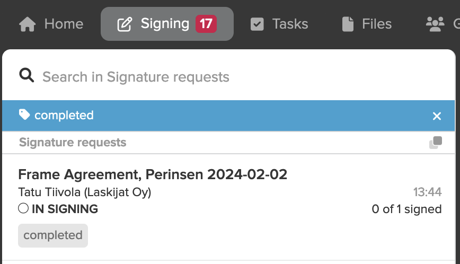Focus the Search in Signature requests field
This screenshot has height=264, width=460.
pos(229,76)
